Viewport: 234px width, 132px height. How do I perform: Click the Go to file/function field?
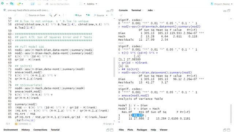click(x=57, y=4)
